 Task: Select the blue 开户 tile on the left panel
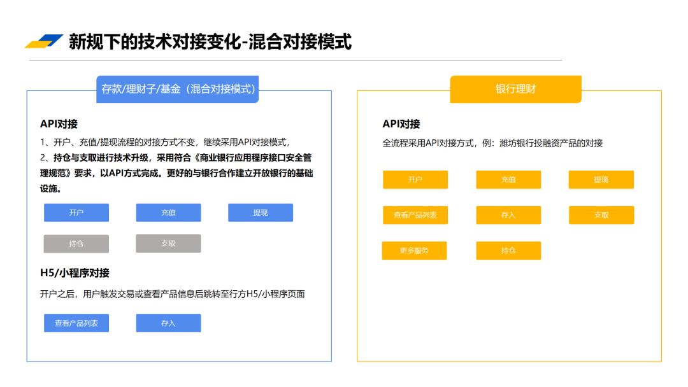[75, 212]
